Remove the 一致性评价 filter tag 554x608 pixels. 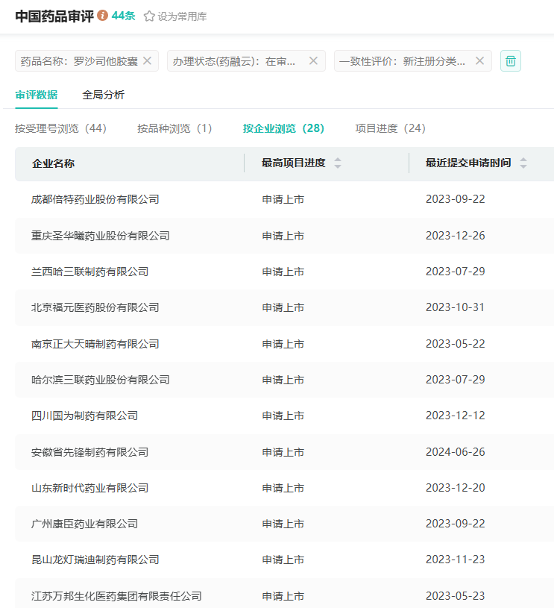[479, 60]
